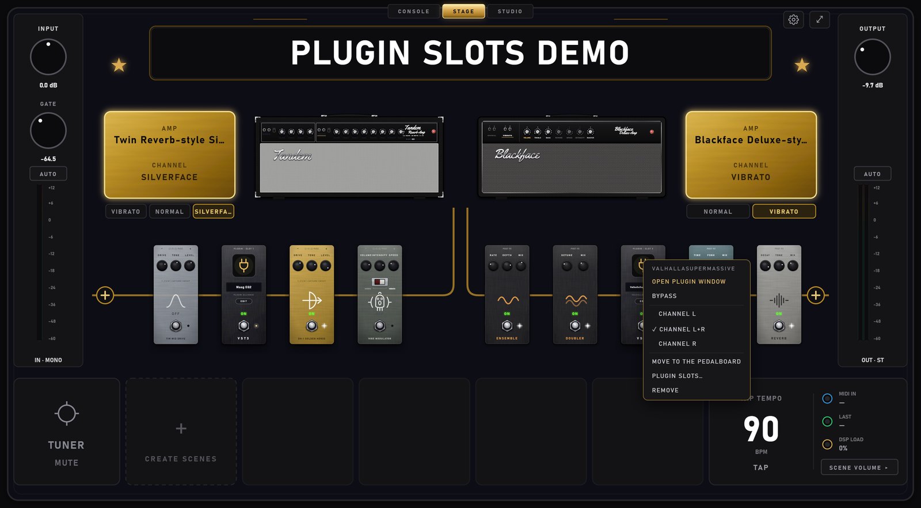
Task: Choose Move to the Pedalboard
Action: coord(697,361)
